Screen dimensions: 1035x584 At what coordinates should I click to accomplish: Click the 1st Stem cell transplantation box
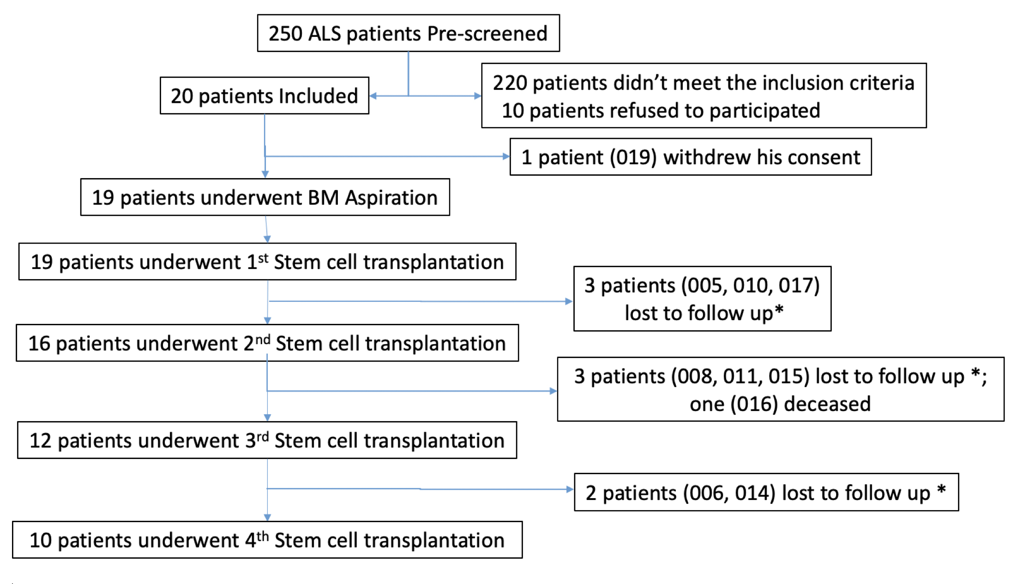(267, 262)
